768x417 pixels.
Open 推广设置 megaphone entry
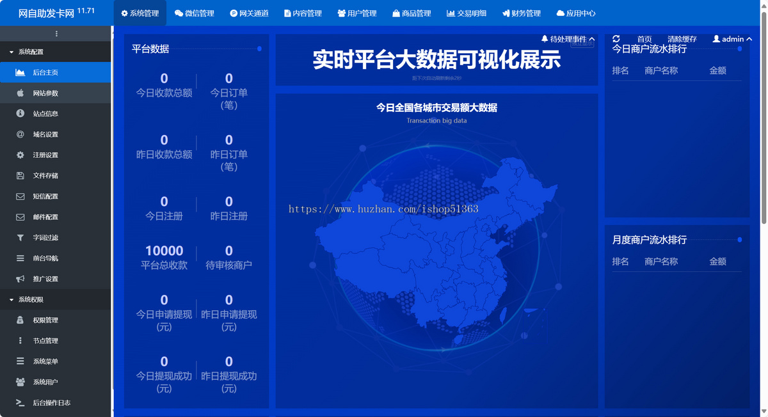click(x=56, y=279)
